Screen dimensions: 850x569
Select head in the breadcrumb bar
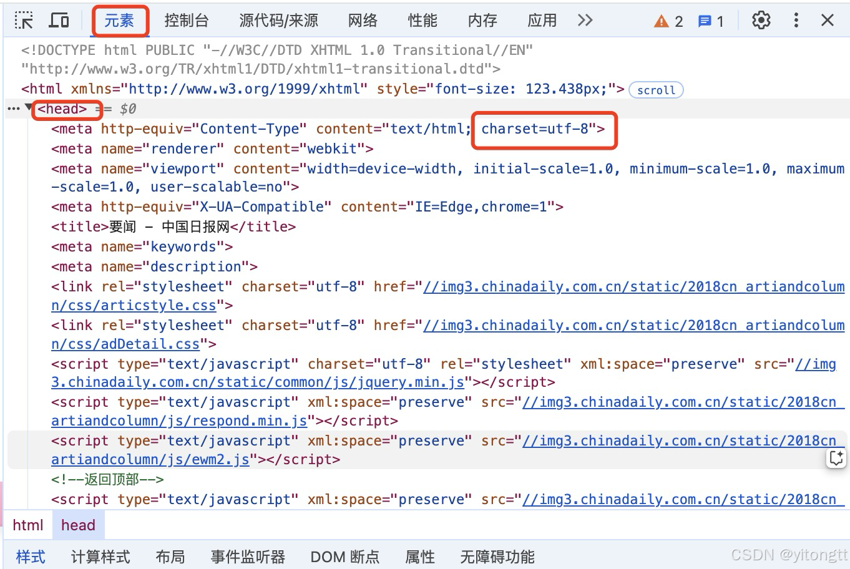(78, 525)
